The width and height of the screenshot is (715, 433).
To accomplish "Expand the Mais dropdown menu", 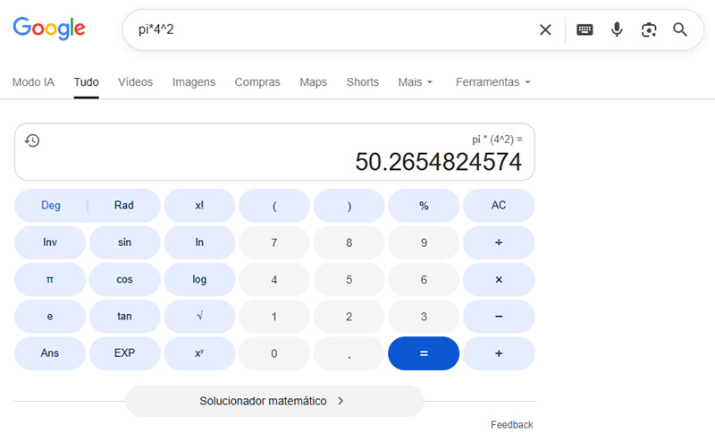I will pyautogui.click(x=415, y=82).
